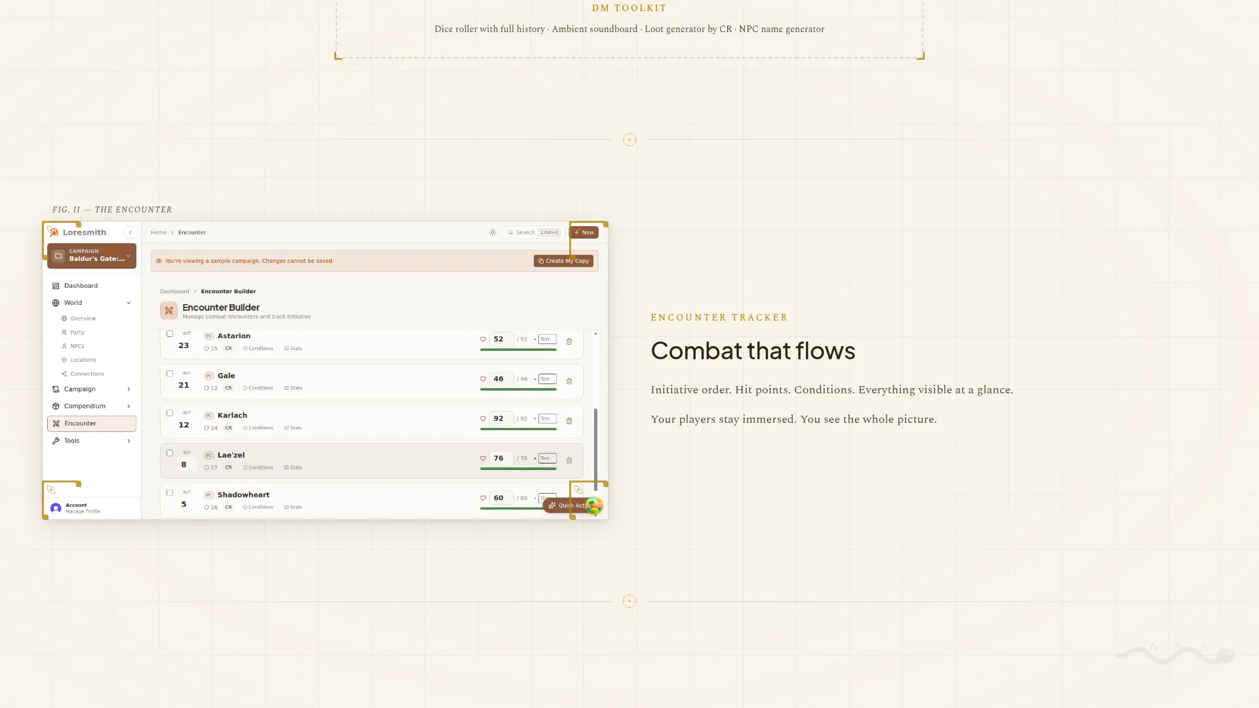Click the Create My Copy button
The image size is (1259, 708).
(563, 260)
